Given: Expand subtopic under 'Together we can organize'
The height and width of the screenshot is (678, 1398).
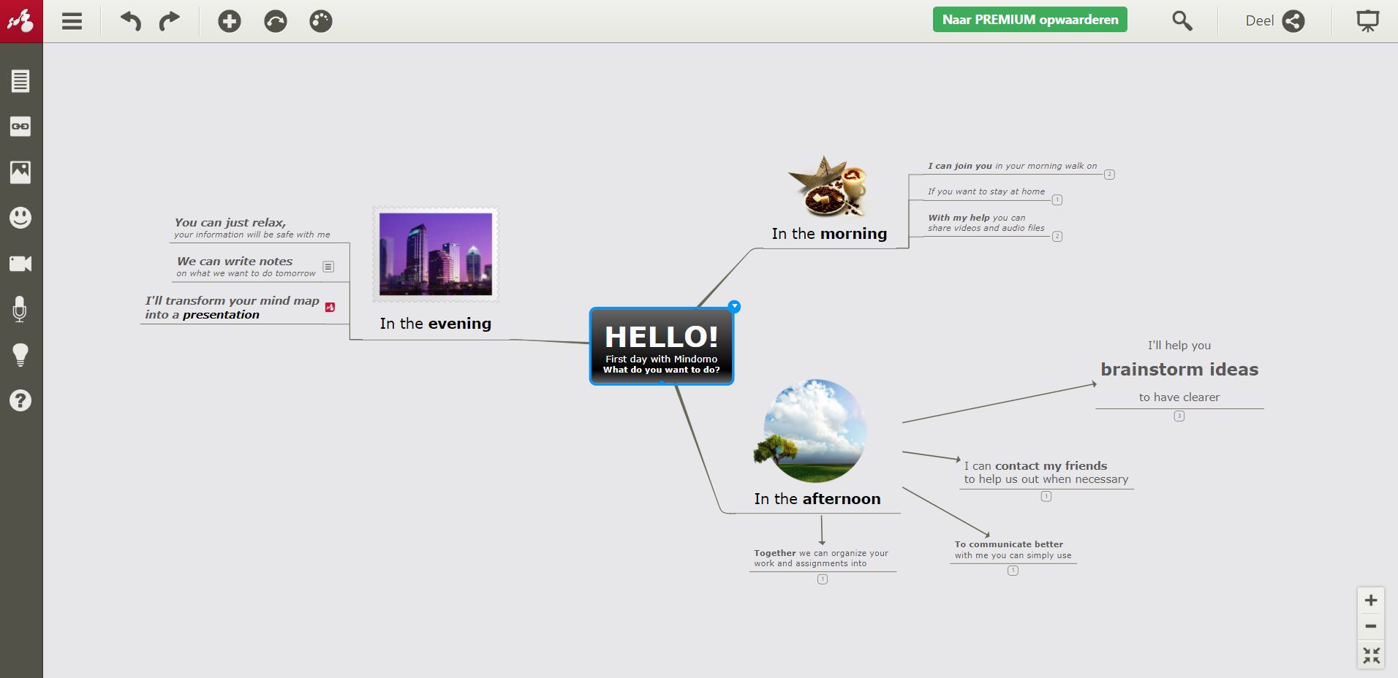Looking at the screenshot, I should pyautogui.click(x=823, y=579).
